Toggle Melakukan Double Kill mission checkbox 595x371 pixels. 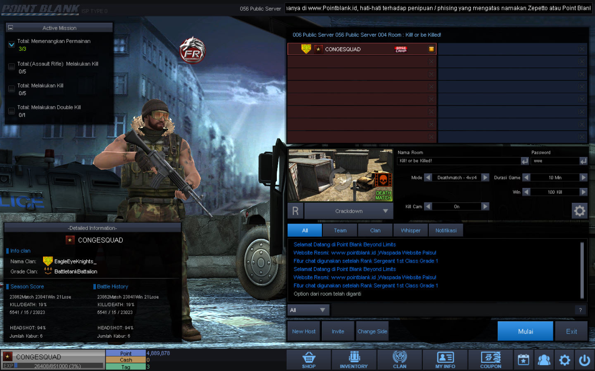tap(12, 110)
